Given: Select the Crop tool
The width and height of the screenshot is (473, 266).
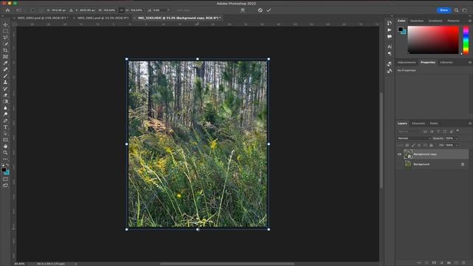Looking at the screenshot, I should (x=5, y=50).
